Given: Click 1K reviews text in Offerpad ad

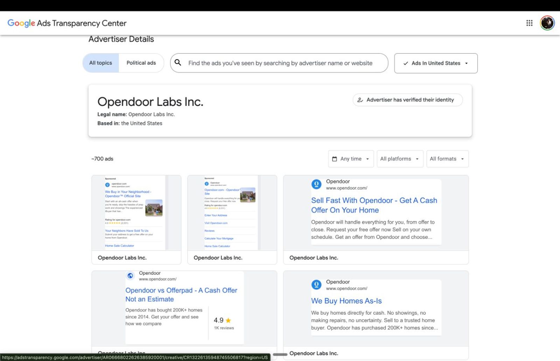Looking at the screenshot, I should pos(224,328).
